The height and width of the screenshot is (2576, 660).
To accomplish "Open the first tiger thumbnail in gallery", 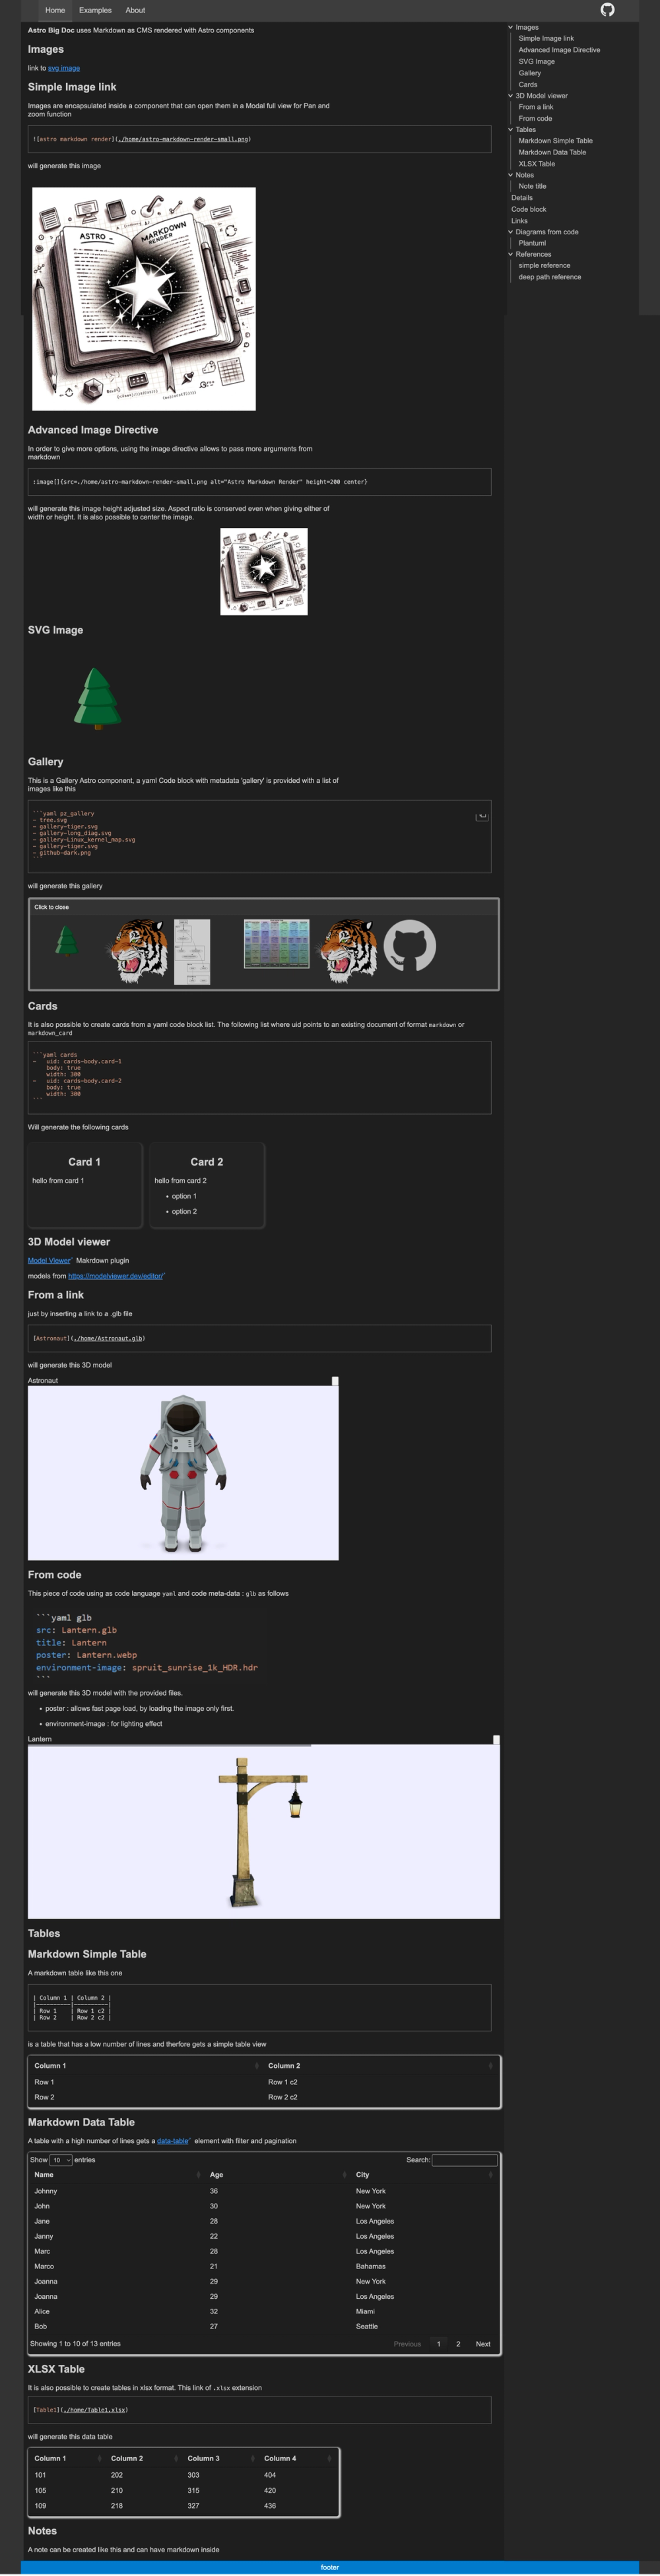I will [139, 950].
